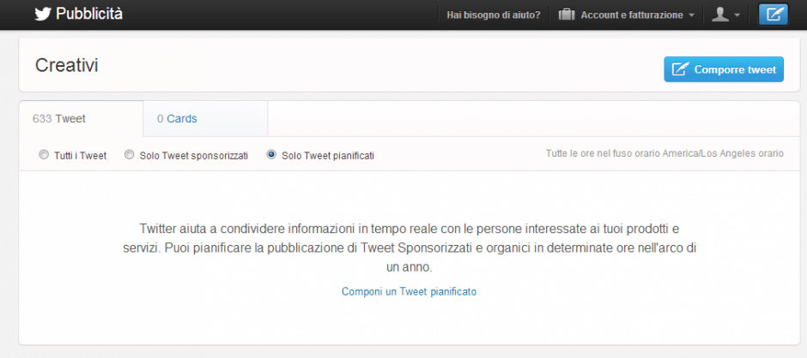Screen dimensions: 807x358
Task: Select Solo Tweet pianificati radio button
Action: point(271,155)
